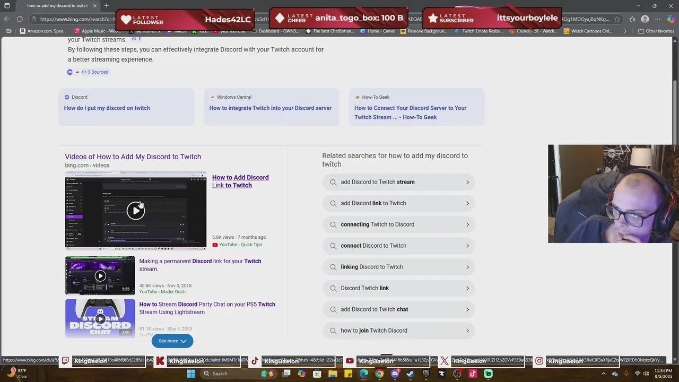Open TikTok from the taskbar
Viewport: 679px width, 382px height.
pos(473,374)
